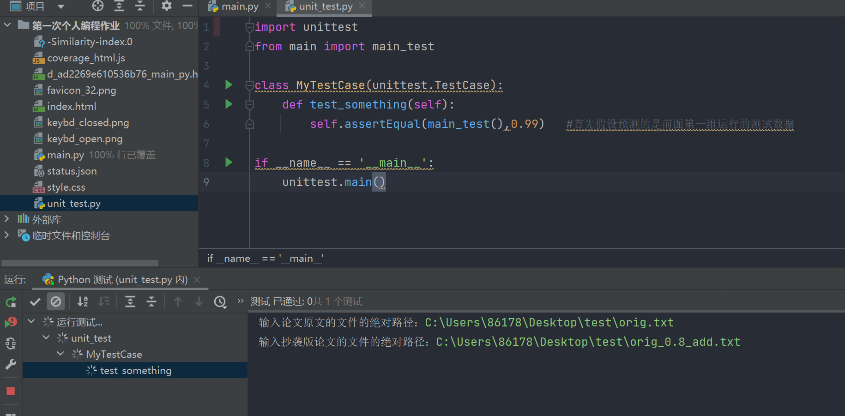Close the Python 测试 run tab
845x416 pixels.
[197, 280]
